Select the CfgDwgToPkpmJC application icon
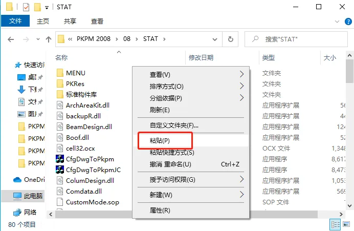The image size is (354, 231). [x=60, y=170]
